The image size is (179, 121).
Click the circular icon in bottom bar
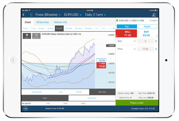tap(26, 108)
